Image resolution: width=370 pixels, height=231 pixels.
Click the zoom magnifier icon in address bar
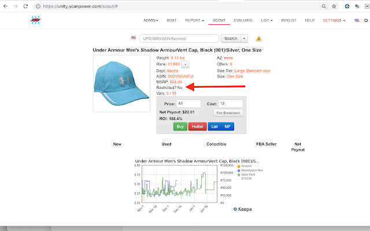324,6
